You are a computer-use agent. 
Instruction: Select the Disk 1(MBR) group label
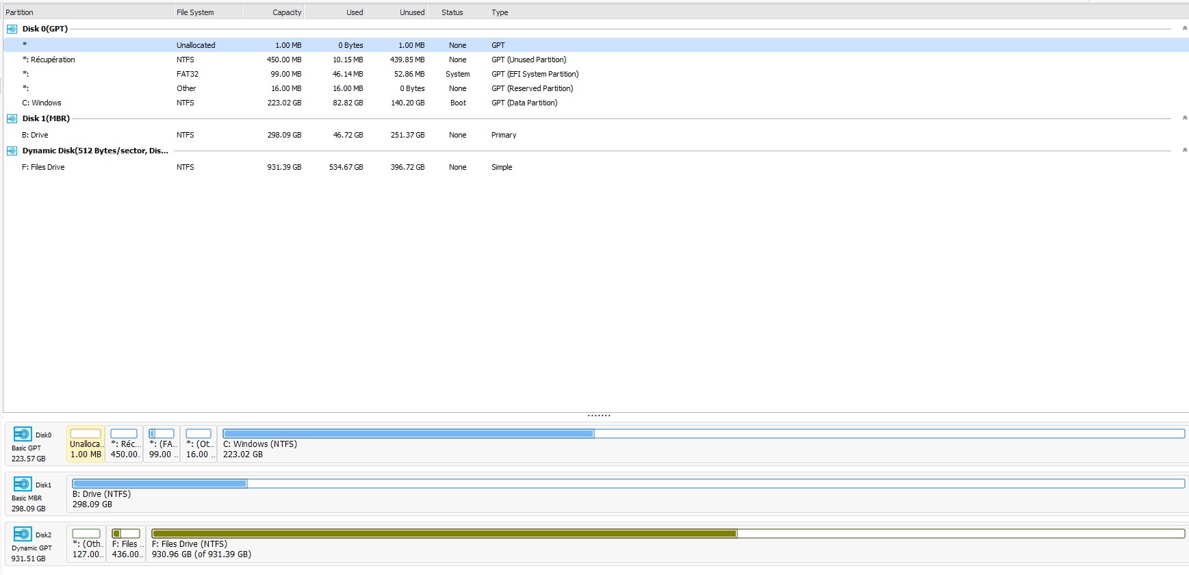tap(46, 118)
